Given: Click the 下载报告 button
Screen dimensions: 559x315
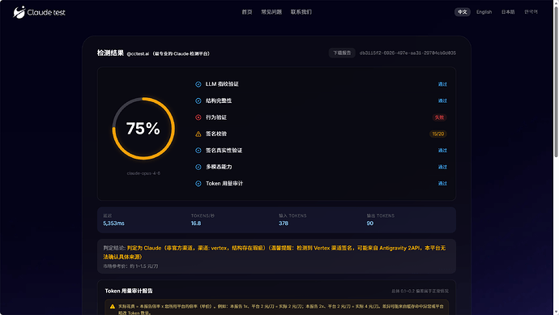Looking at the screenshot, I should (x=342, y=53).
